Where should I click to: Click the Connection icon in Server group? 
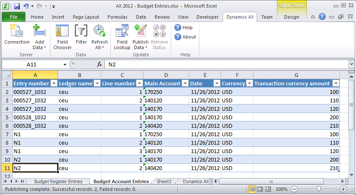tap(17, 33)
